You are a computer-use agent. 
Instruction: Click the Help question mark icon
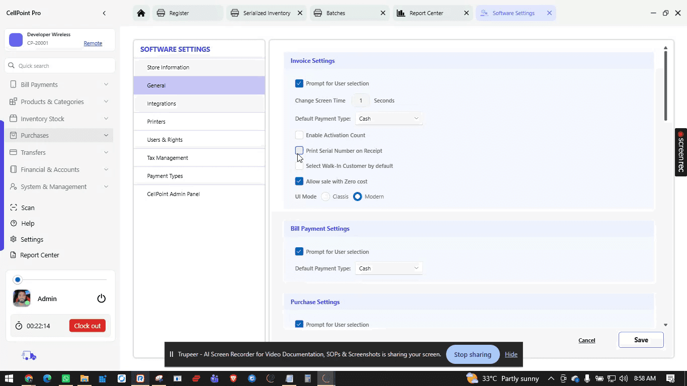click(14, 223)
